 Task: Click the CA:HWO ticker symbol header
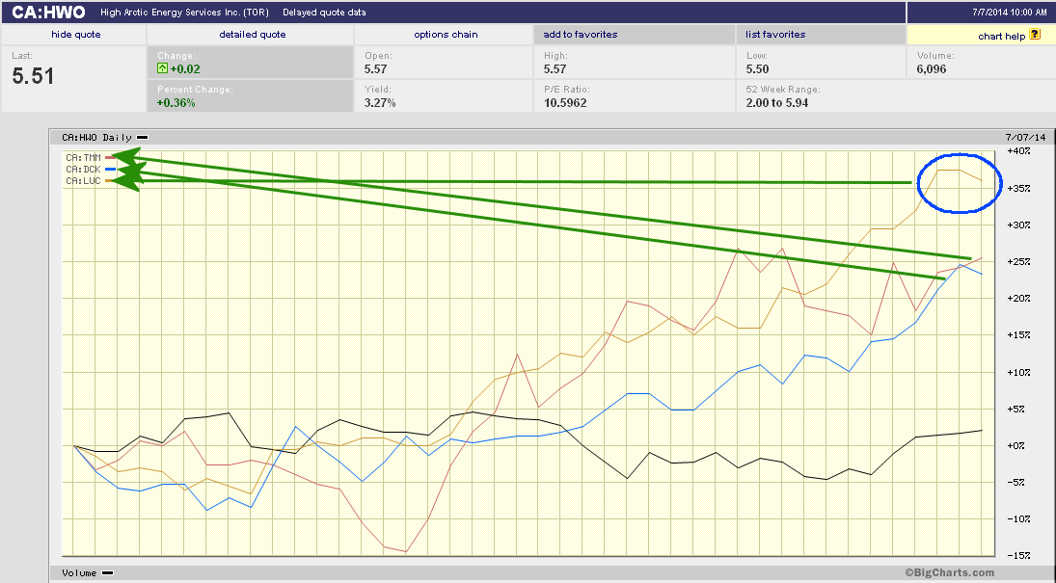[48, 13]
